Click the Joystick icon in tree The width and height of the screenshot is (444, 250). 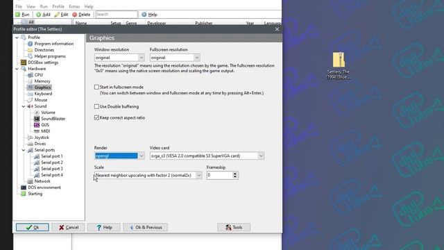point(30,137)
